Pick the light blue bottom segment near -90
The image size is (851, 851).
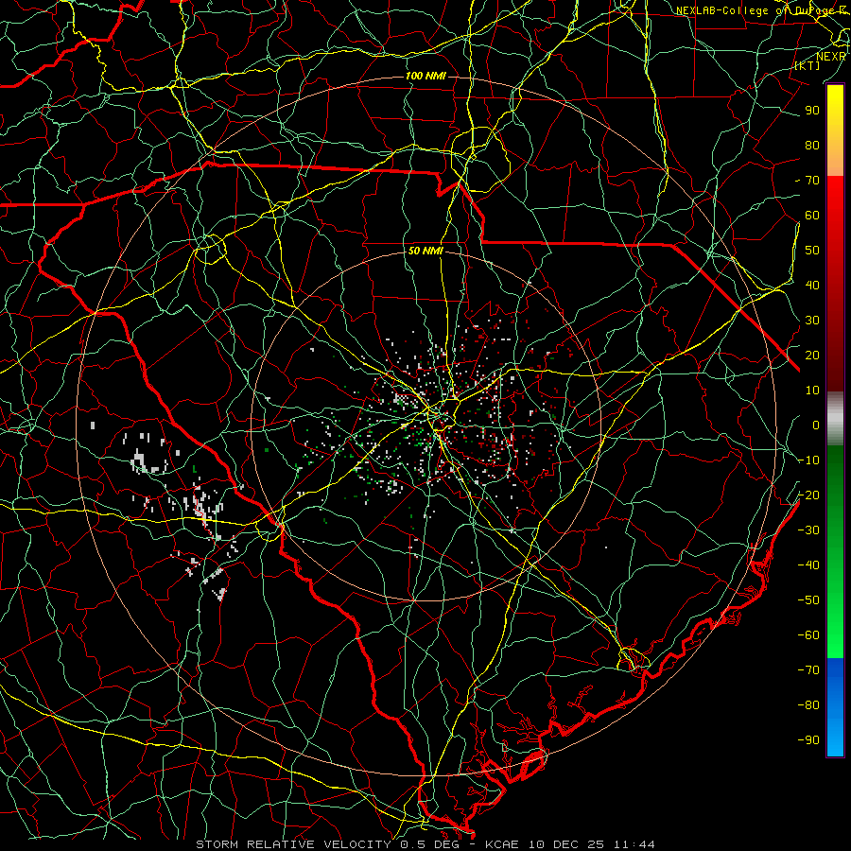pos(835,736)
